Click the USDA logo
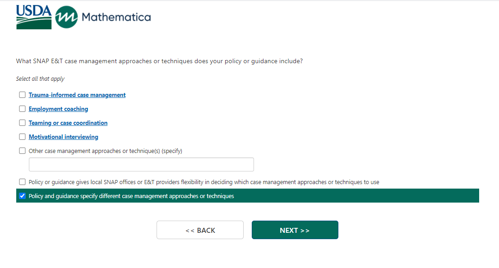Viewport: 499px width, 268px height. point(34,17)
